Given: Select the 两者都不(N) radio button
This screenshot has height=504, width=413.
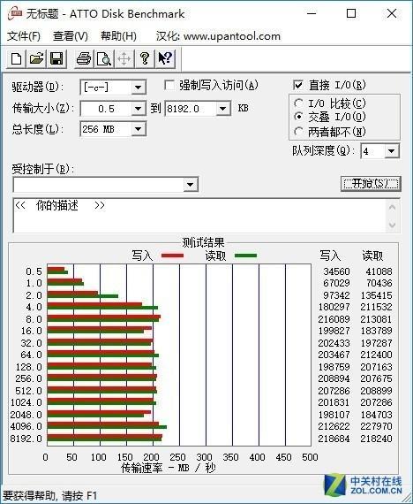Looking at the screenshot, I should (x=298, y=131).
